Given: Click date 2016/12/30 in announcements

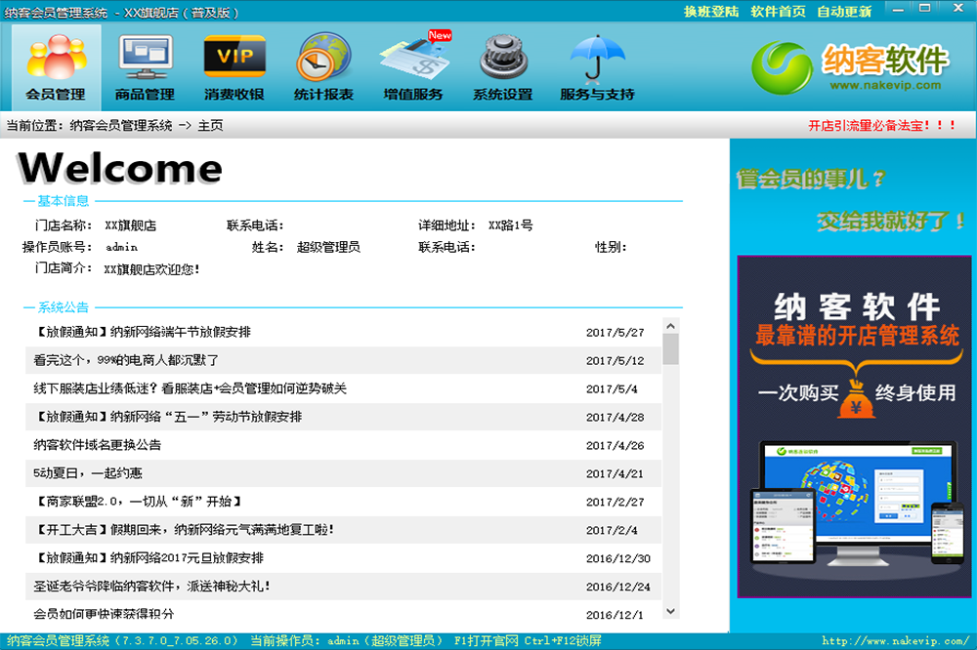Looking at the screenshot, I should [618, 558].
